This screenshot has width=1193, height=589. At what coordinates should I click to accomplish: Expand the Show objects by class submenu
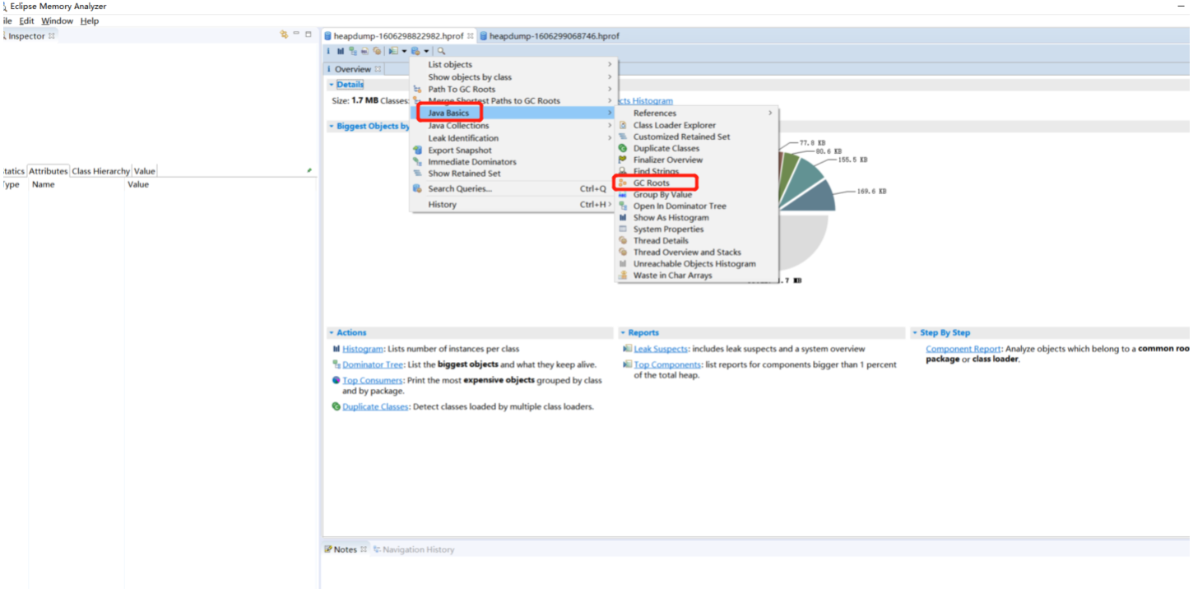[x=610, y=77]
